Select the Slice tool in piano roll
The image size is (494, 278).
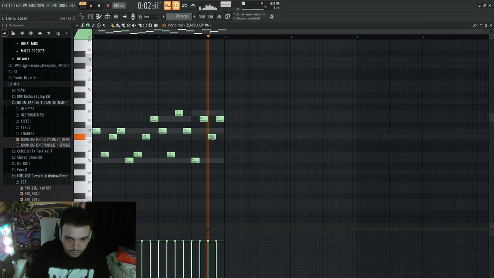point(139,25)
